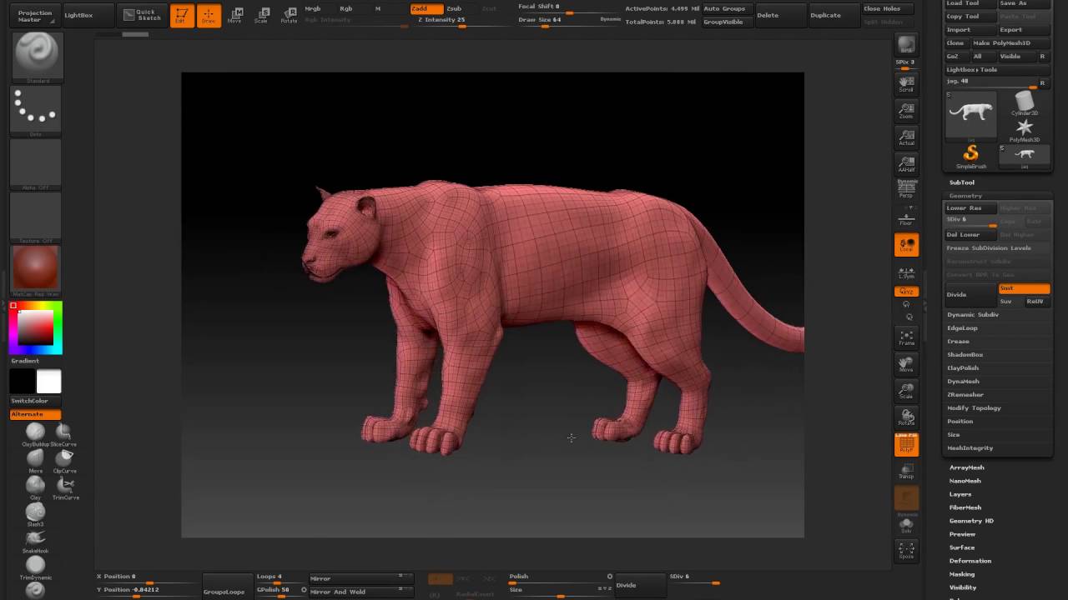The width and height of the screenshot is (1068, 600).
Task: Click the BPR render icon
Action: (x=906, y=45)
